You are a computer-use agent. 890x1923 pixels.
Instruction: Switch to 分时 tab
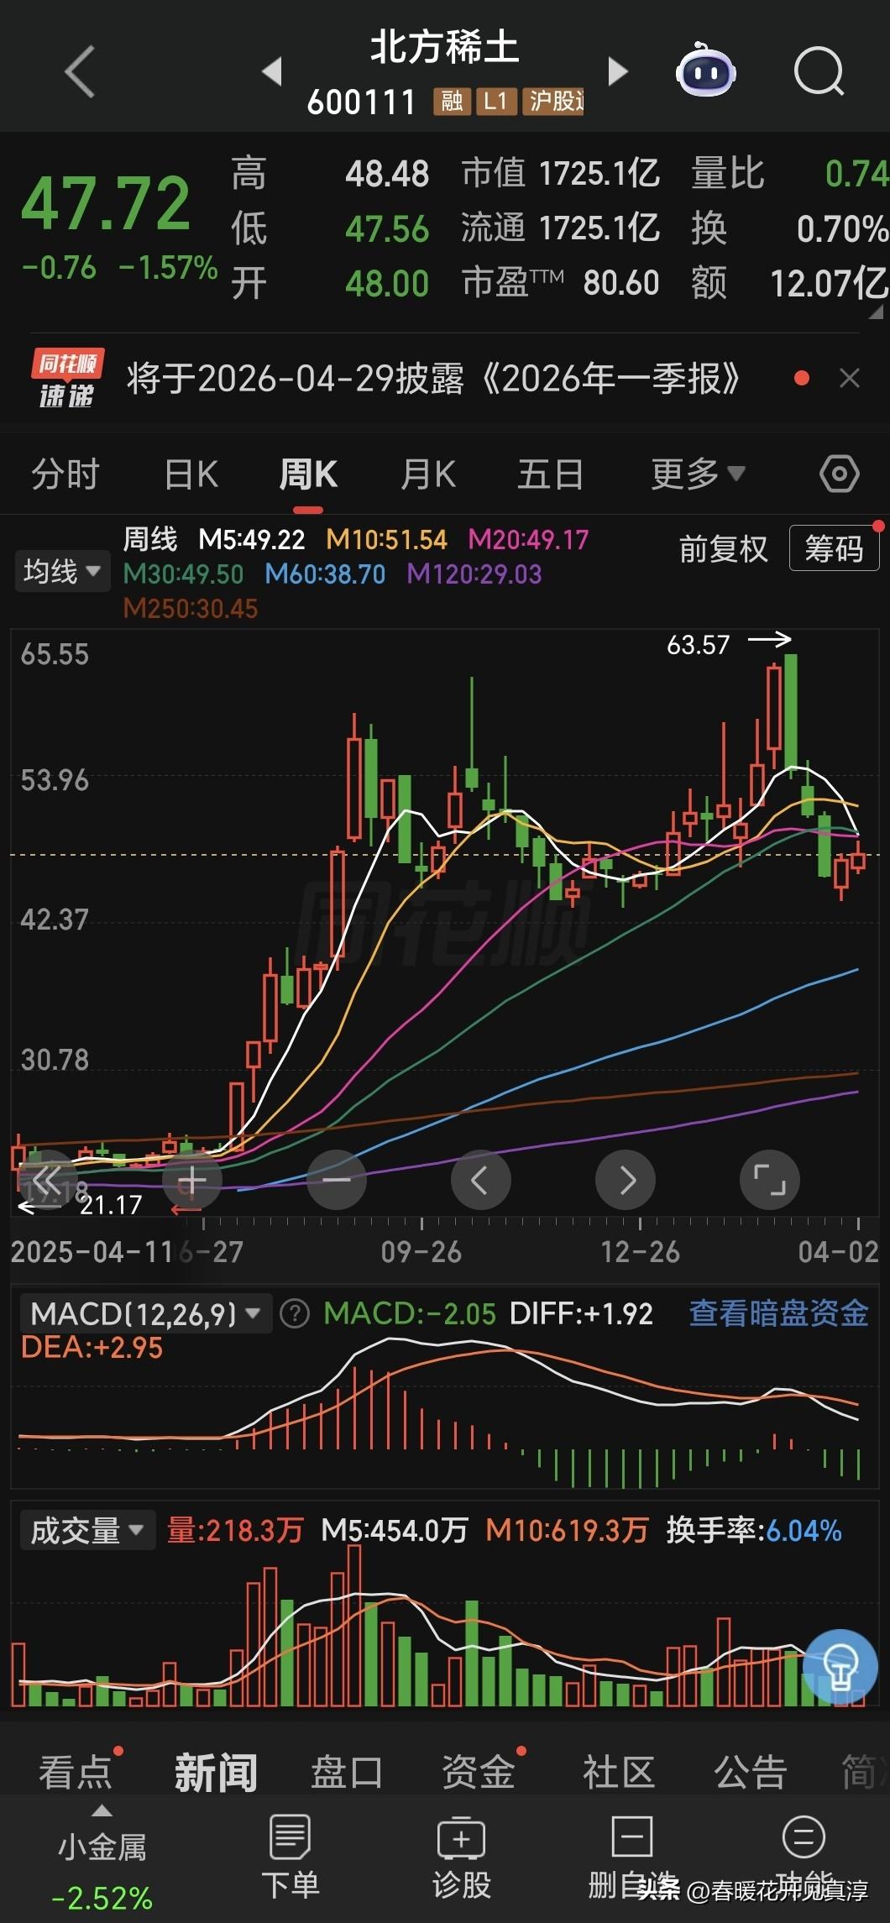[65, 474]
